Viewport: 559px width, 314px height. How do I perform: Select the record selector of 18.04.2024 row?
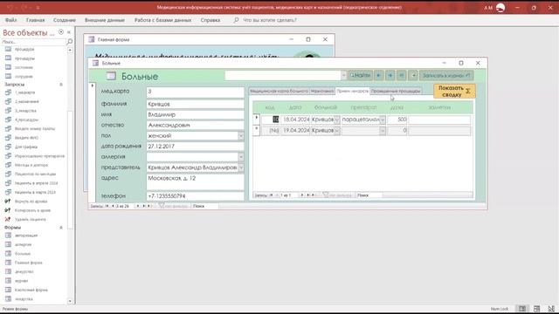point(256,119)
